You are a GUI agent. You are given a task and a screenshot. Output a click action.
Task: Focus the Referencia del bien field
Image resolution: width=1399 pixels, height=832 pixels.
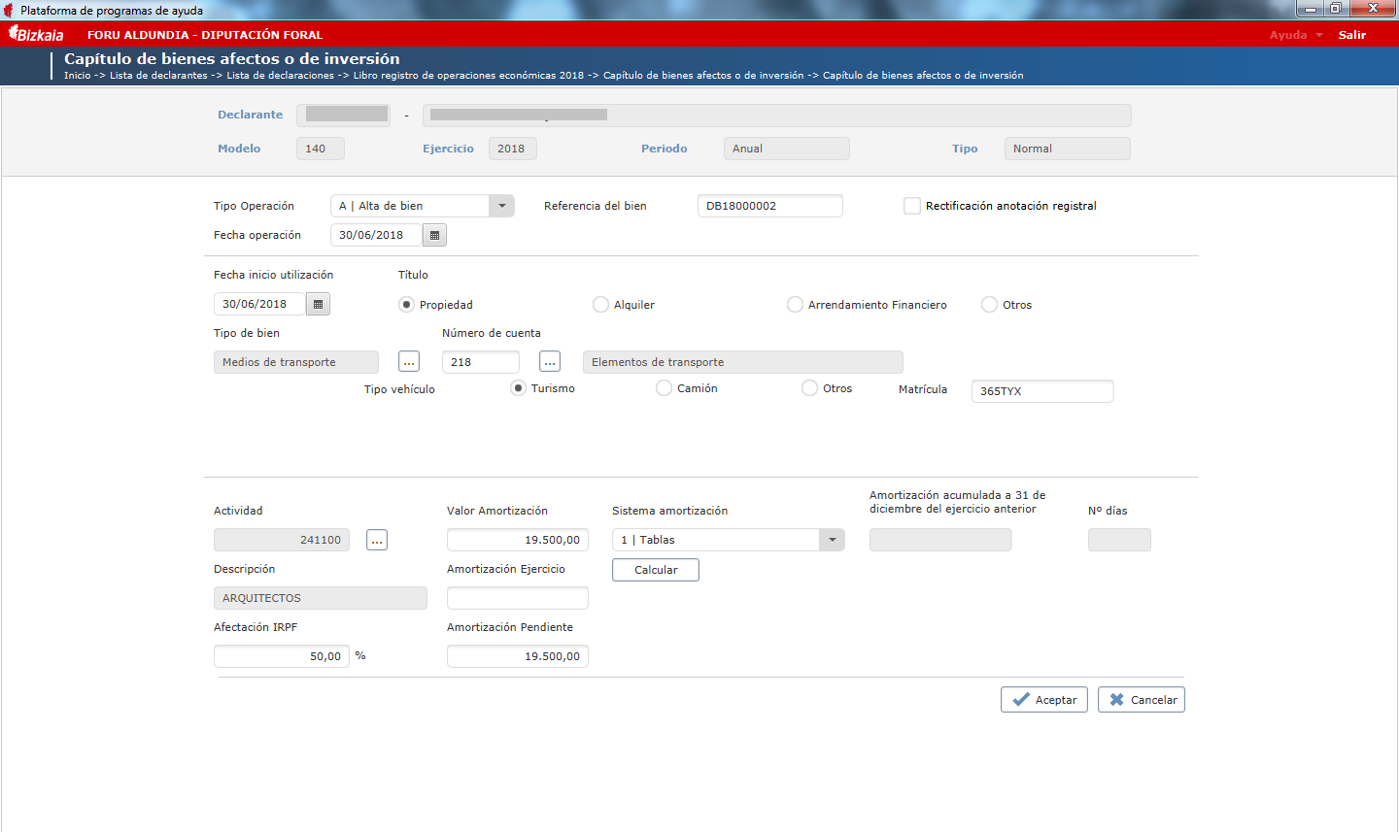pos(770,206)
